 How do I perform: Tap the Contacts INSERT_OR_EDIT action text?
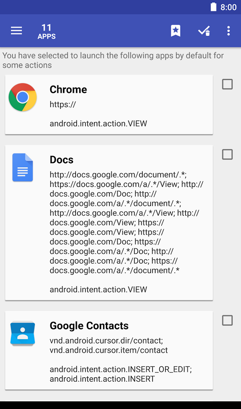point(121,369)
